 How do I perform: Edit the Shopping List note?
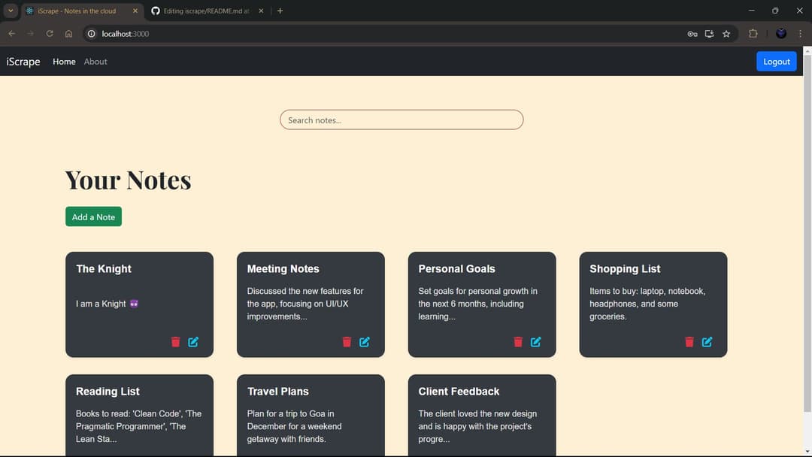pos(707,342)
